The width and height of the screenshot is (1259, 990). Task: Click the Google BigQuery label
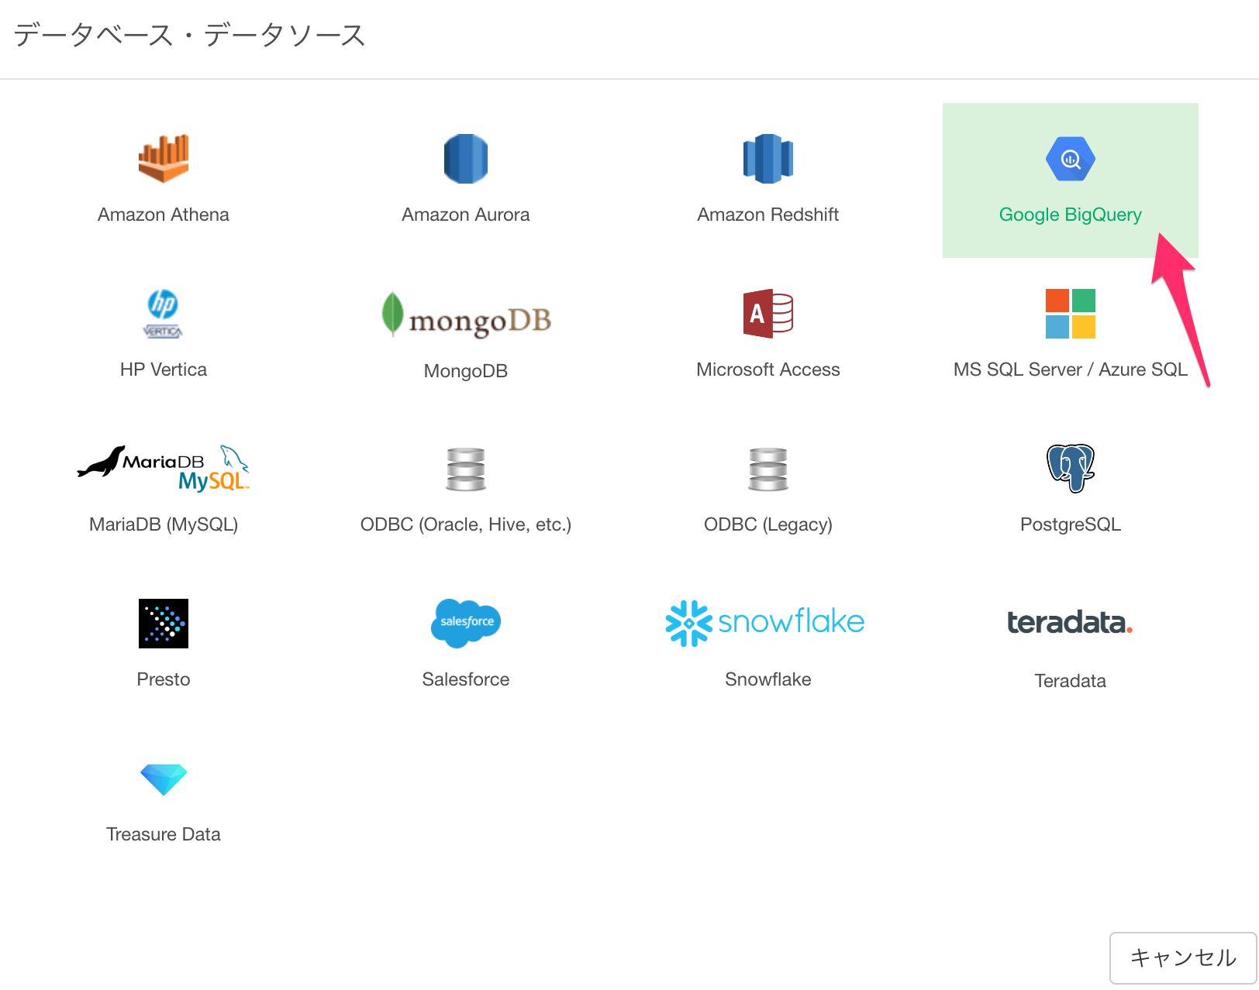click(x=1071, y=215)
